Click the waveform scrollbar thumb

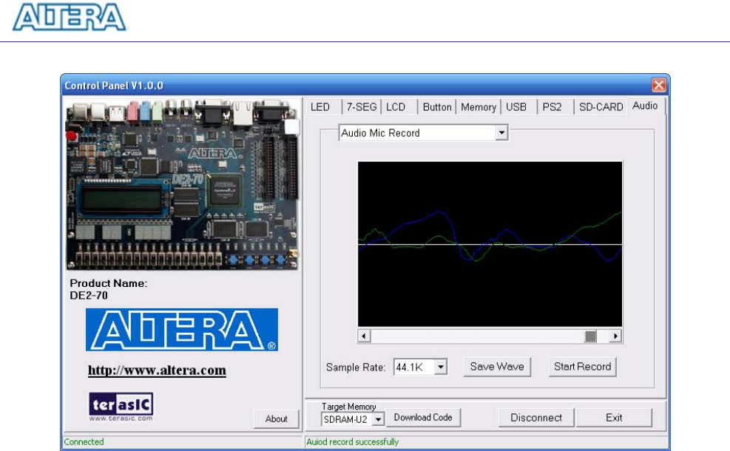(590, 336)
